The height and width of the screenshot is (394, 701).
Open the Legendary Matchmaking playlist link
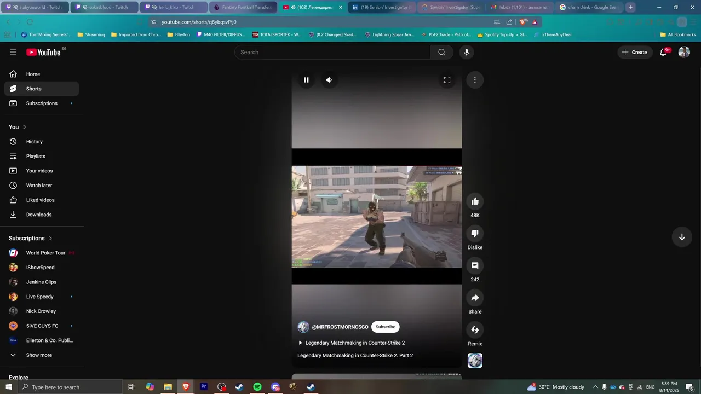[351, 343]
